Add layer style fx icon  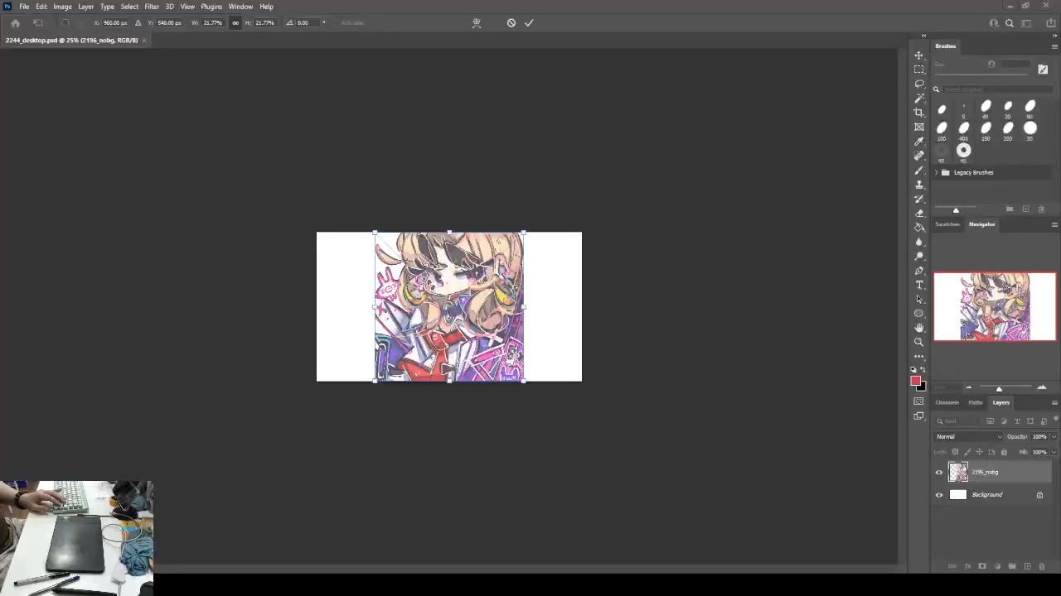[x=967, y=566]
